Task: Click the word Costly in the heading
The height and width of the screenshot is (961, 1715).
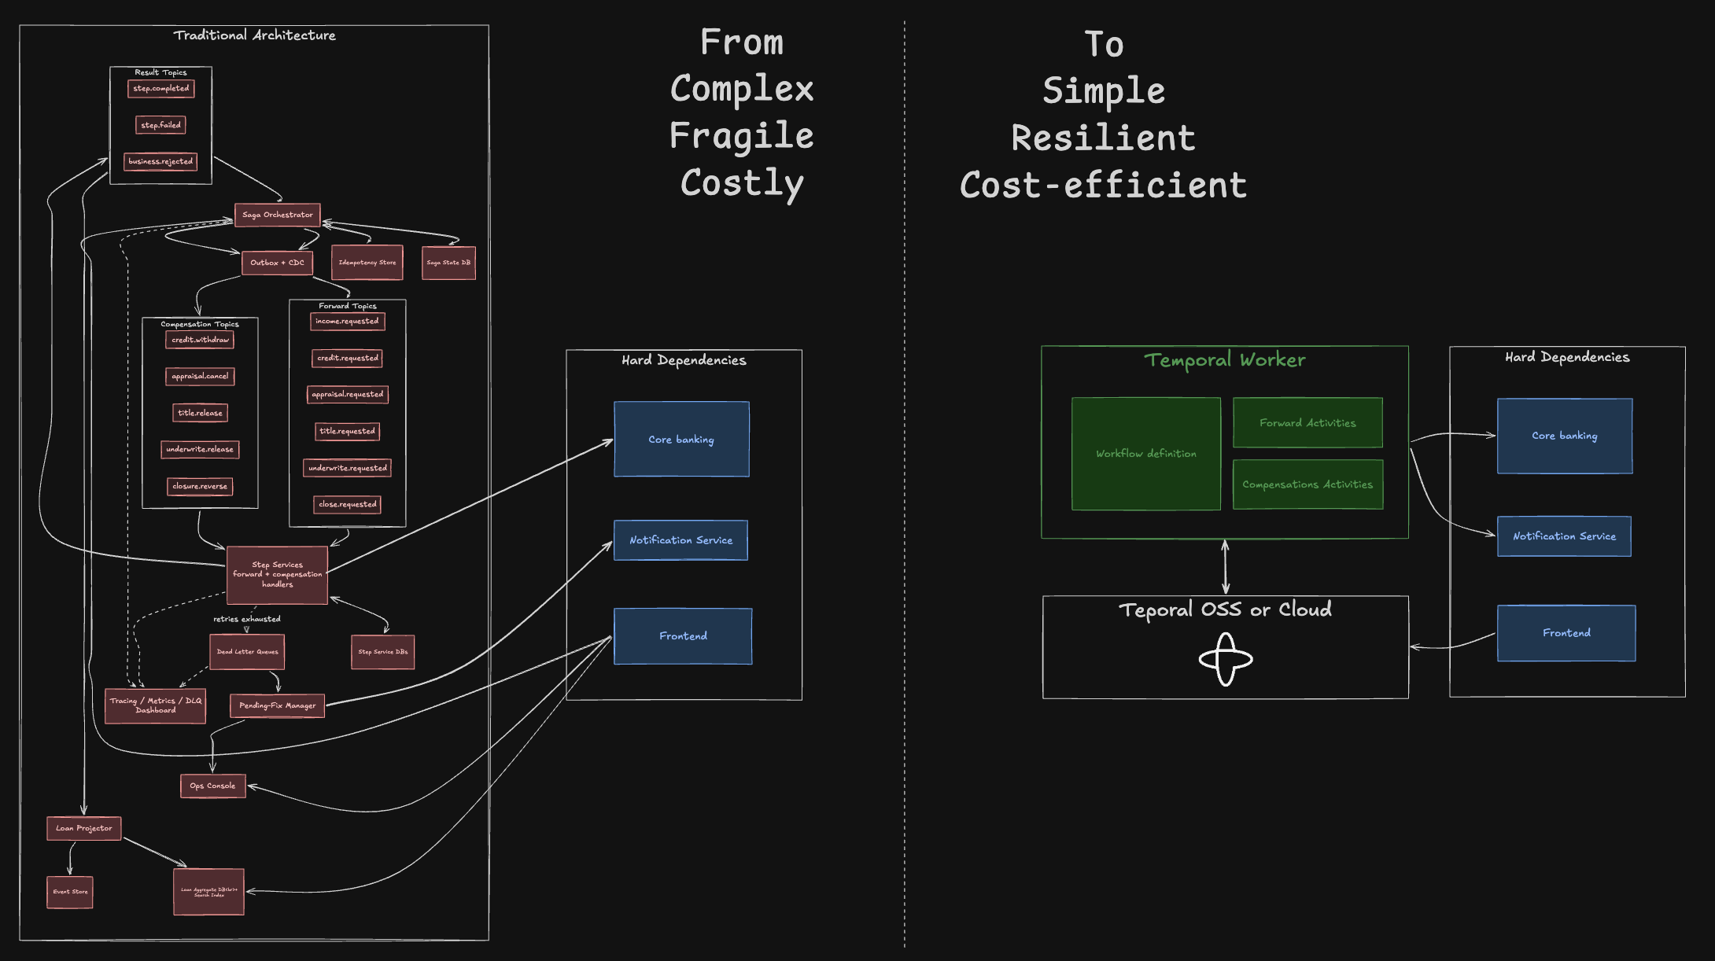Action: coord(741,183)
